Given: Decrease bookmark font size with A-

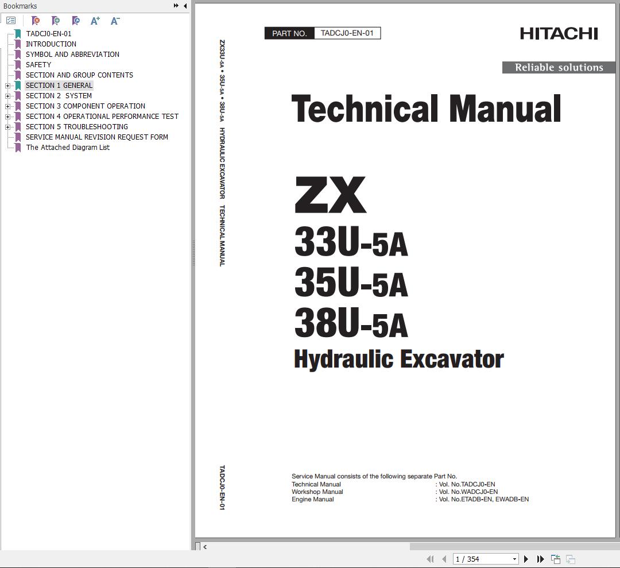Looking at the screenshot, I should [x=115, y=21].
